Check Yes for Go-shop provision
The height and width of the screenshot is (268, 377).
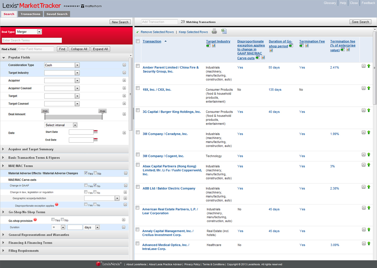click(x=53, y=220)
